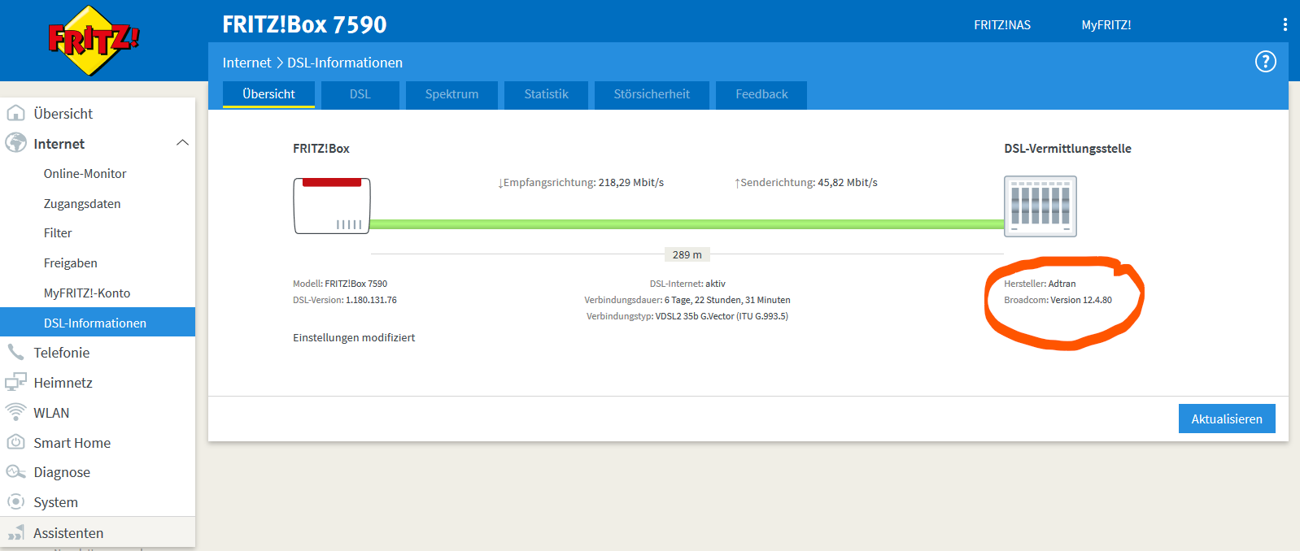
Task: Click the FRITZ! logo
Action: click(x=94, y=40)
